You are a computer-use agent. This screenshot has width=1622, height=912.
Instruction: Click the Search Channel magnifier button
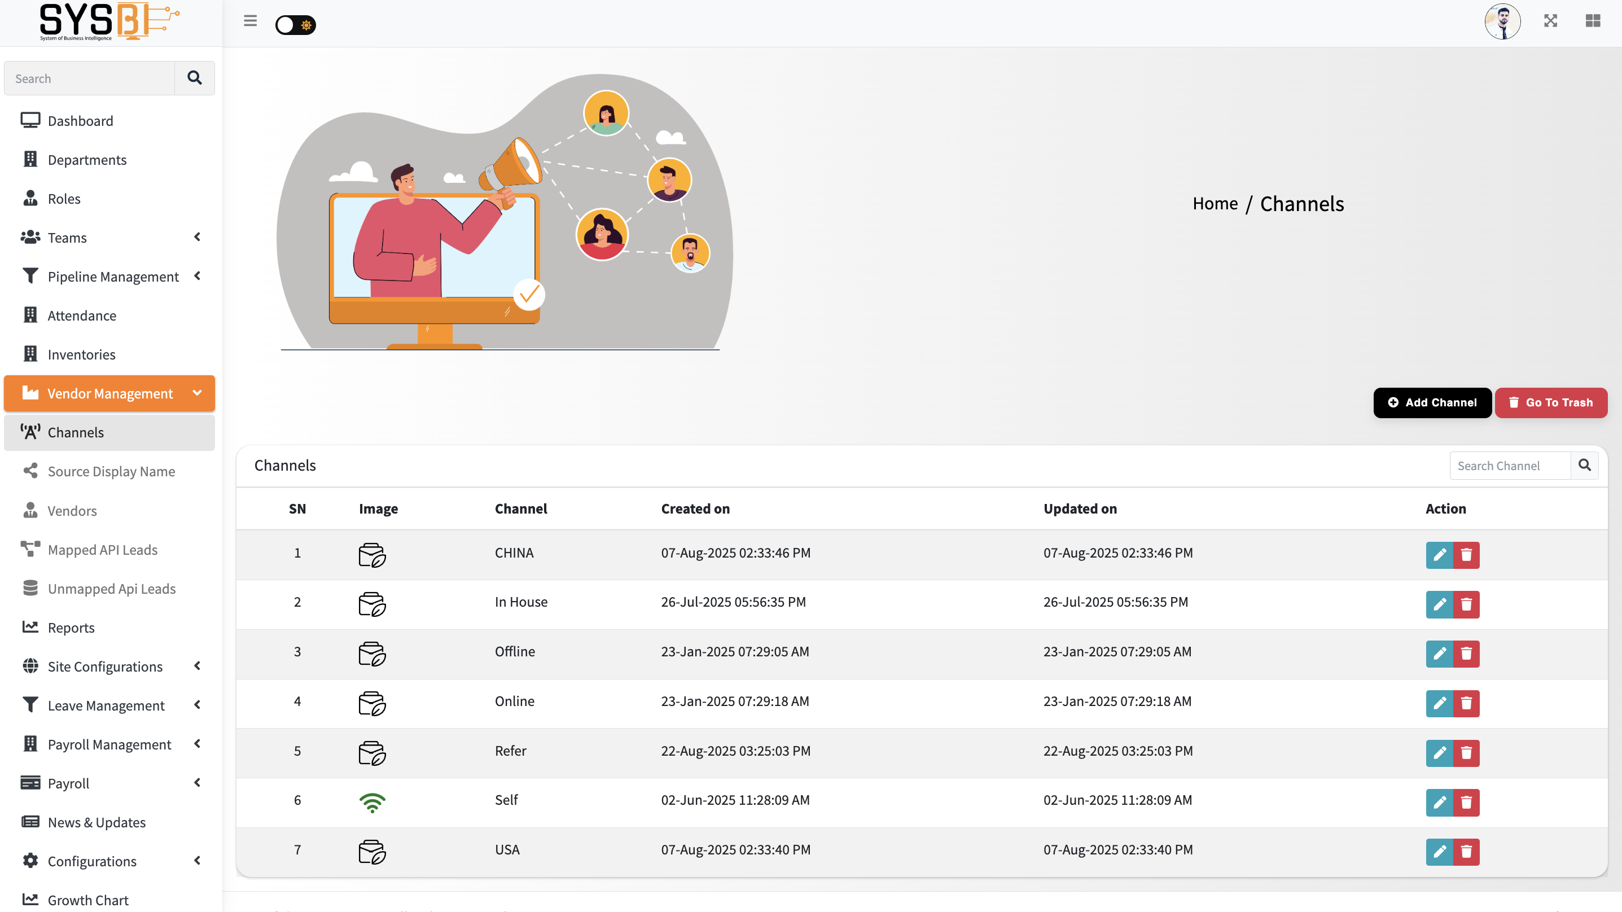pos(1584,466)
